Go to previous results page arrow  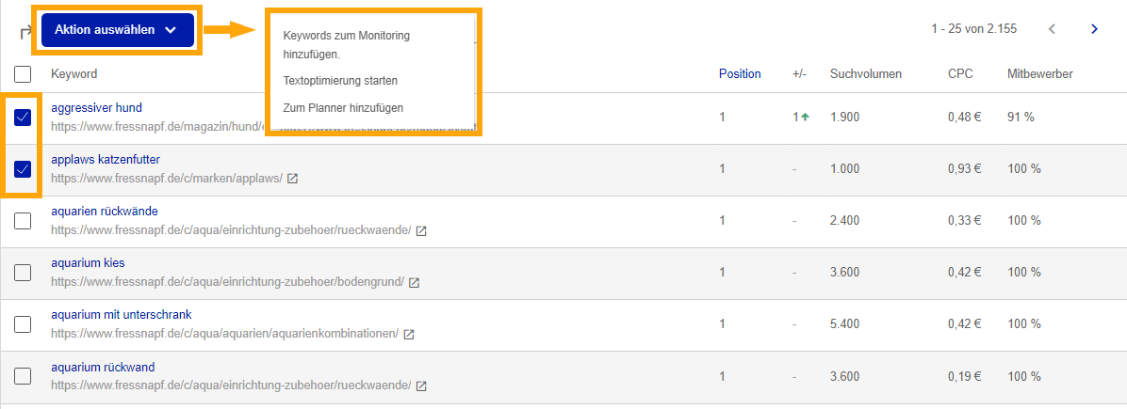point(1052,29)
